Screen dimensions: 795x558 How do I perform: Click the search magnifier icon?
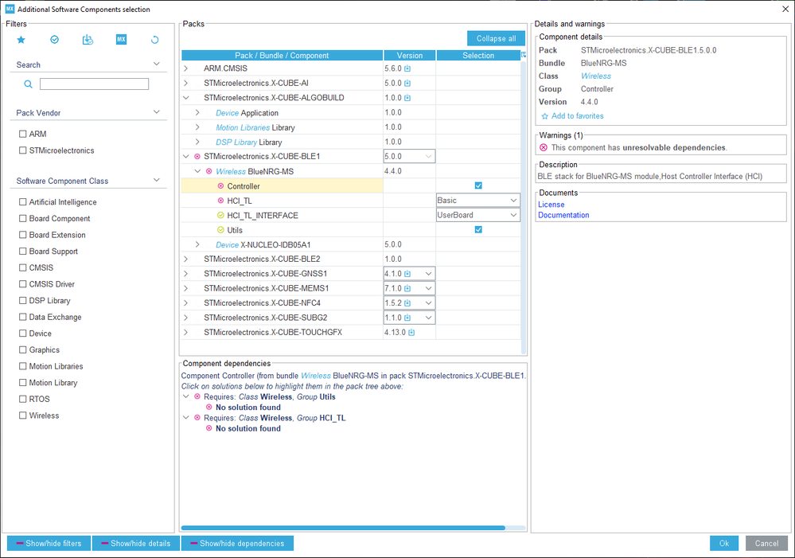(29, 84)
